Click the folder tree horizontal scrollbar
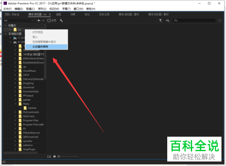 pyautogui.click(x=20, y=153)
